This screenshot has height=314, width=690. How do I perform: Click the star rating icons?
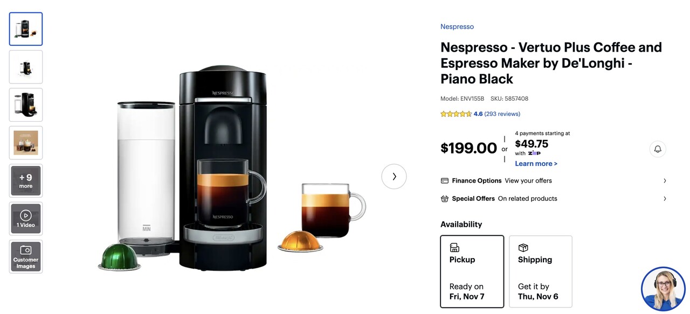456,114
